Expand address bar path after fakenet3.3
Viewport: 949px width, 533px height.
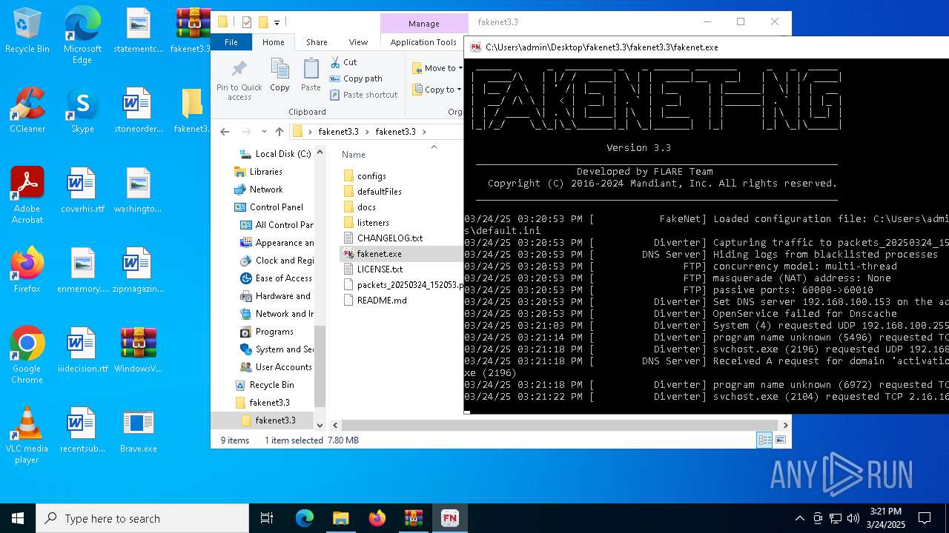[424, 132]
